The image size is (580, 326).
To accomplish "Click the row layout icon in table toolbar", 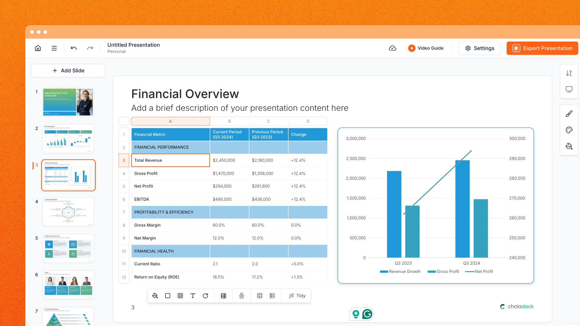I will click(x=260, y=296).
